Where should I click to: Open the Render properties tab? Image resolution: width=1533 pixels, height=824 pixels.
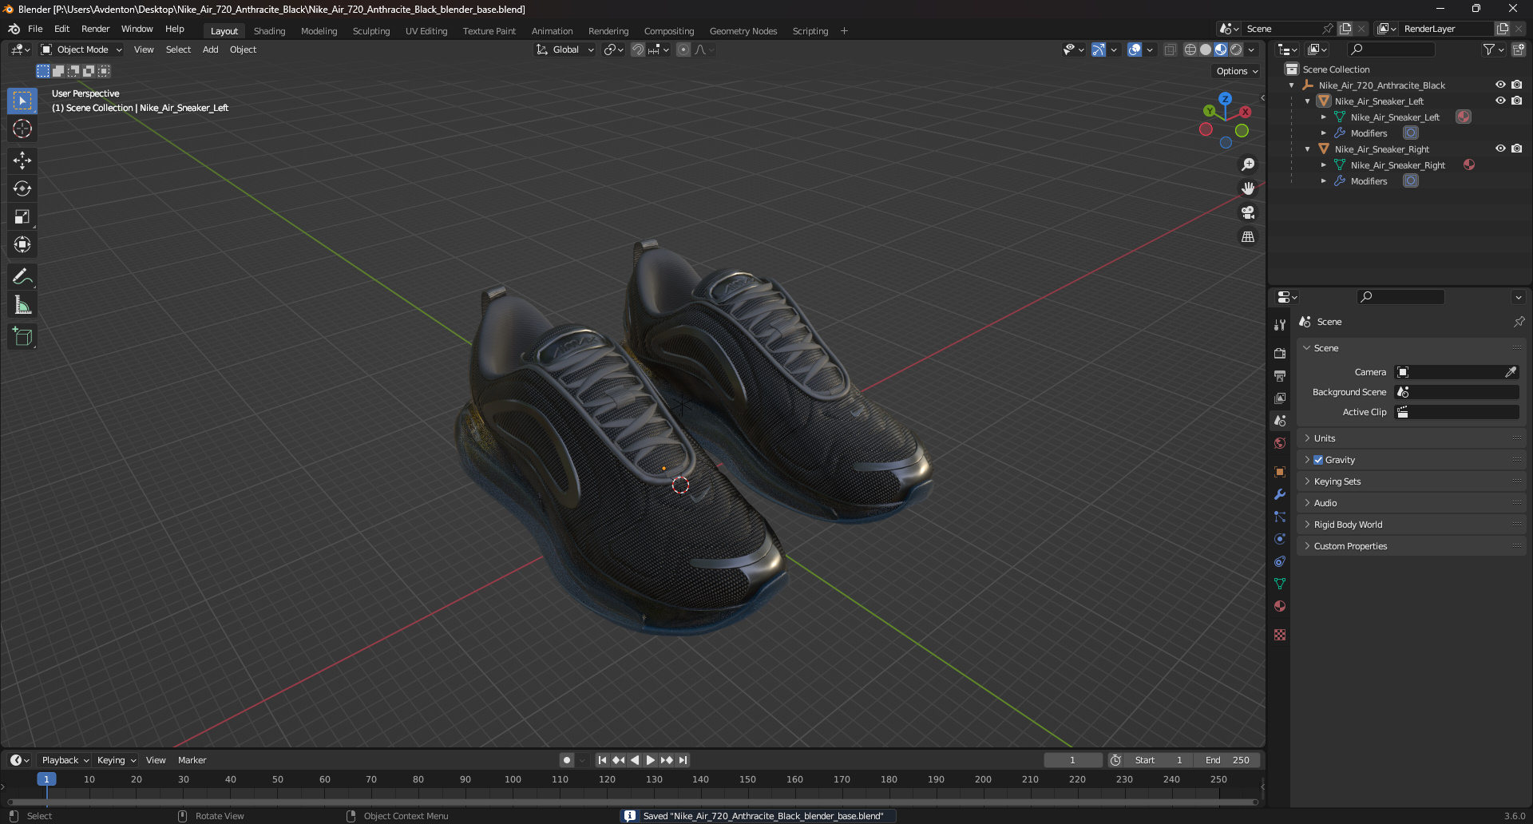coord(1280,353)
